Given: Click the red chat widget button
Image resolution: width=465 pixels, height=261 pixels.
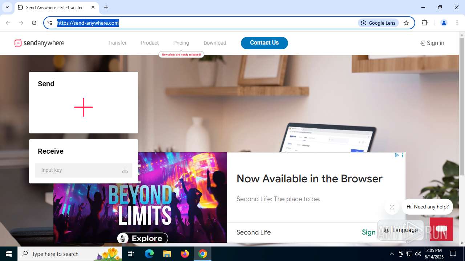Looking at the screenshot, I should (x=441, y=229).
